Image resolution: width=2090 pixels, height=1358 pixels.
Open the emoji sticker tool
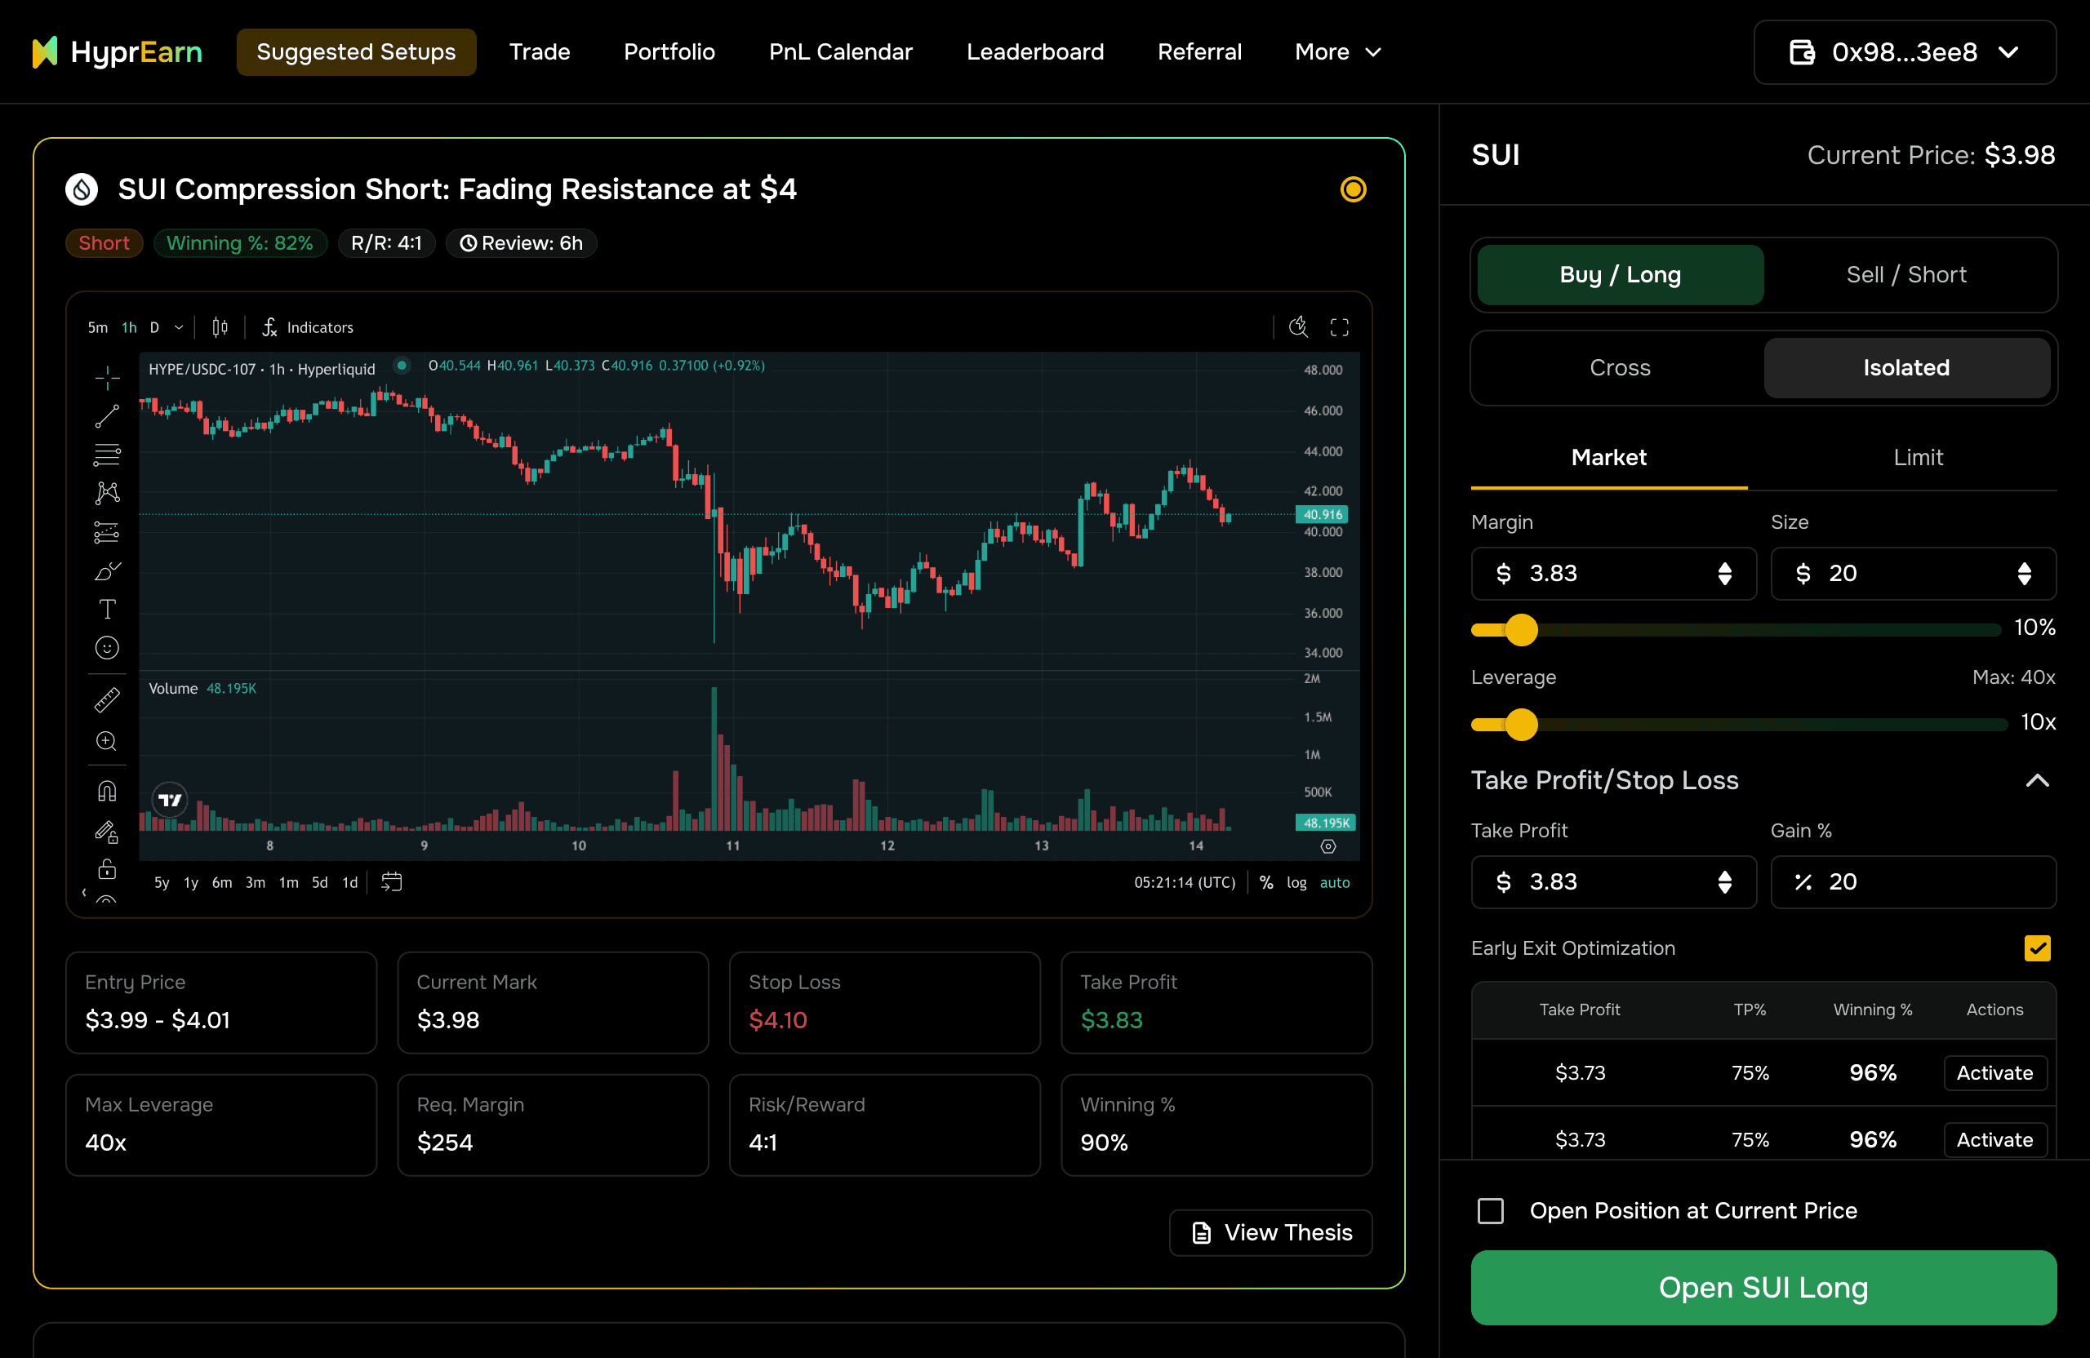tap(107, 648)
